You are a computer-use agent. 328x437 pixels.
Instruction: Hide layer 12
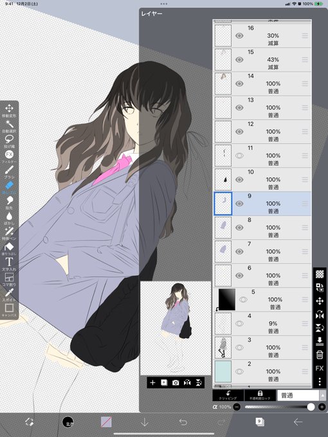(x=239, y=132)
